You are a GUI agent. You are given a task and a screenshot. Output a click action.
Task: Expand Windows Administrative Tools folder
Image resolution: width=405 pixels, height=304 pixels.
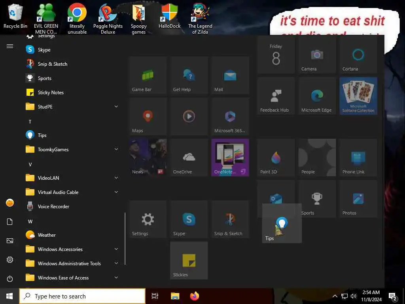tap(72, 263)
